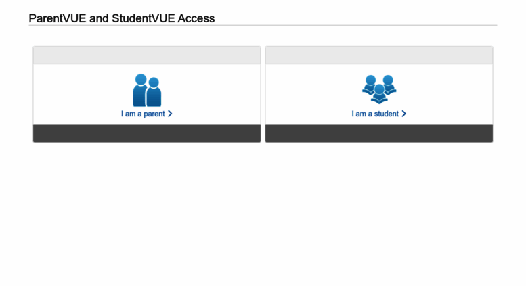Click the back-right student figure in icon
Image resolution: width=526 pixels, height=286 pixels.
389,85
